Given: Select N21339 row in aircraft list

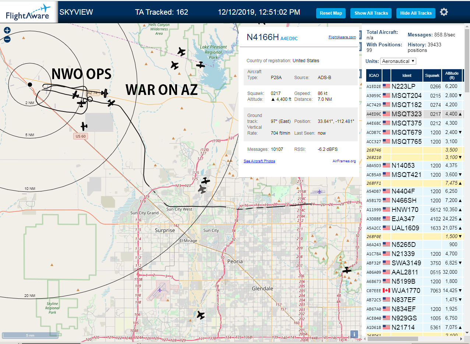Looking at the screenshot, I should pos(415,254).
